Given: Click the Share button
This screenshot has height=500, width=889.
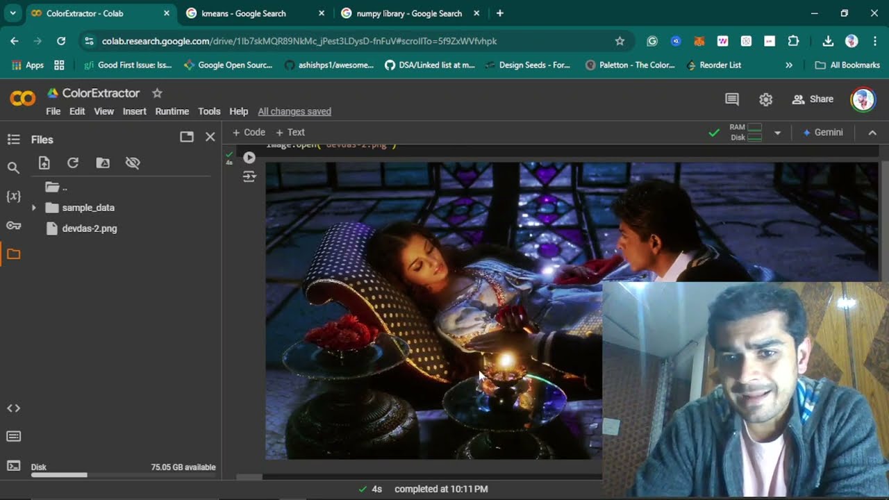Looking at the screenshot, I should pyautogui.click(x=813, y=99).
